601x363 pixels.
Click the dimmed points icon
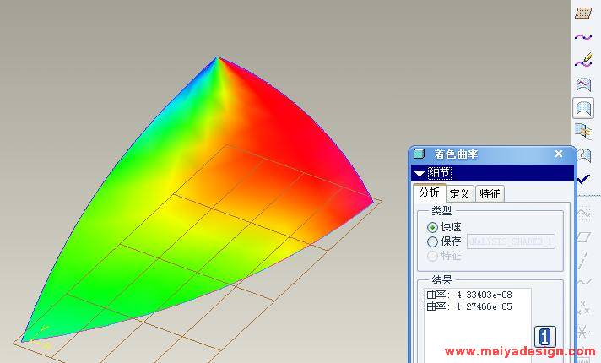[583, 307]
